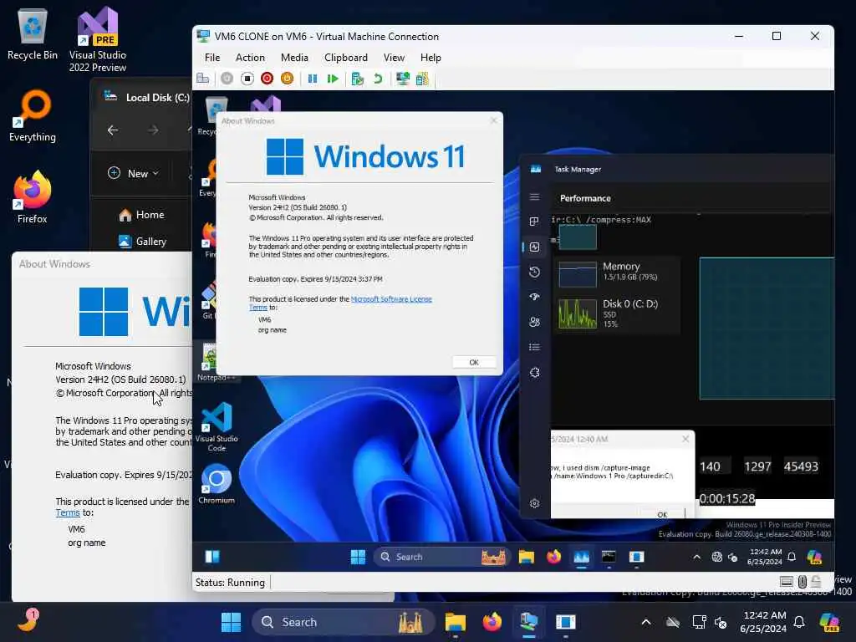Select Home in File Explorer navigation
This screenshot has height=642, width=856.
(x=142, y=215)
